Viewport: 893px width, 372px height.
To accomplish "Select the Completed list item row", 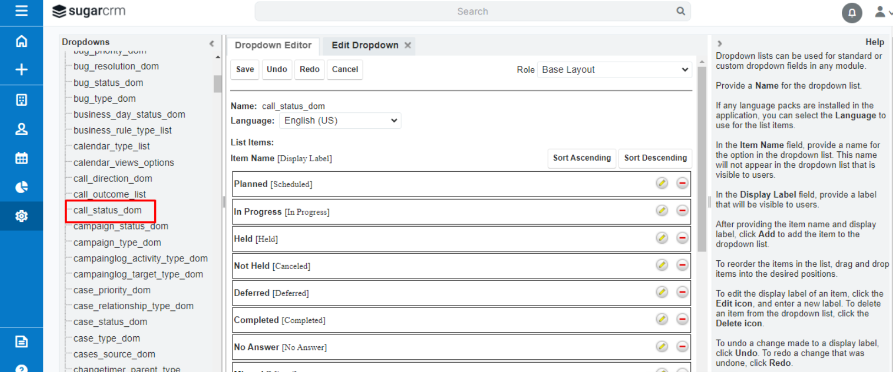I will pyautogui.click(x=462, y=320).
